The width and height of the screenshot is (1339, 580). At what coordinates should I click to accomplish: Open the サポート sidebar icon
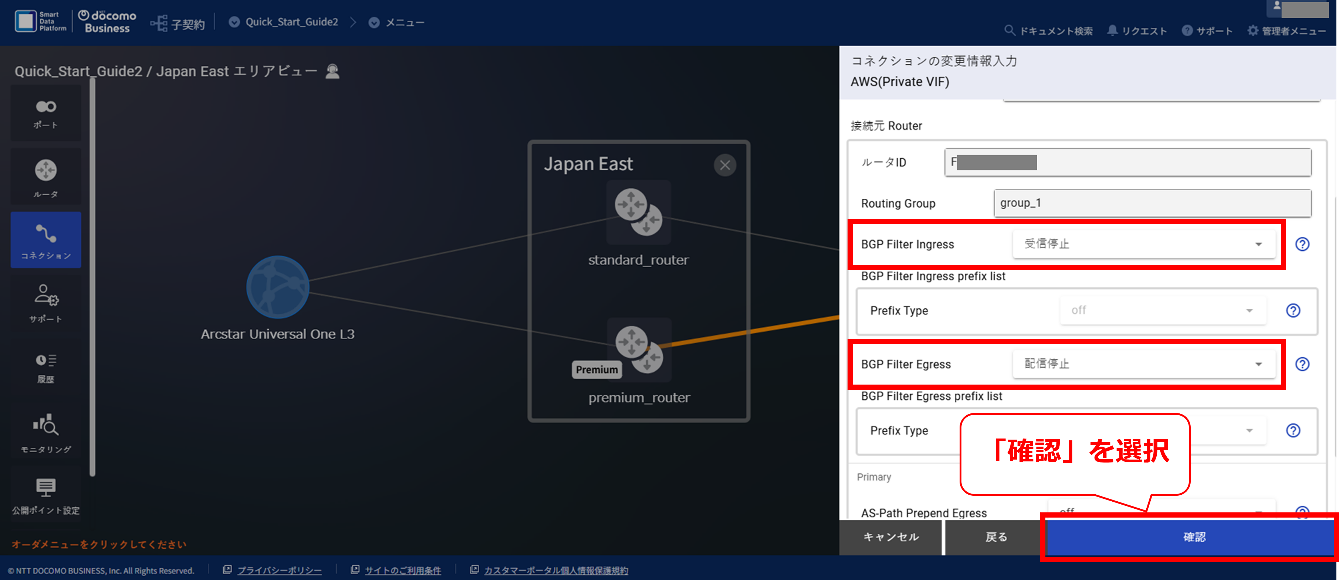pos(46,303)
